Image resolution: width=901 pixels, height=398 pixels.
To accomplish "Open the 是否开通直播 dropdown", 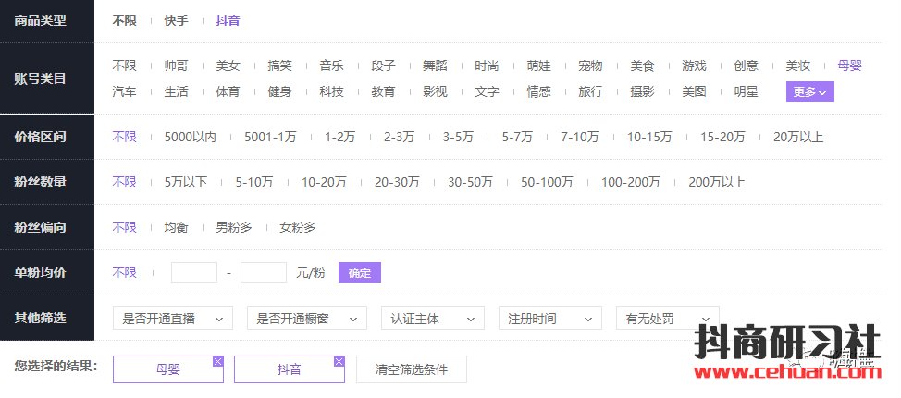I will point(172,319).
